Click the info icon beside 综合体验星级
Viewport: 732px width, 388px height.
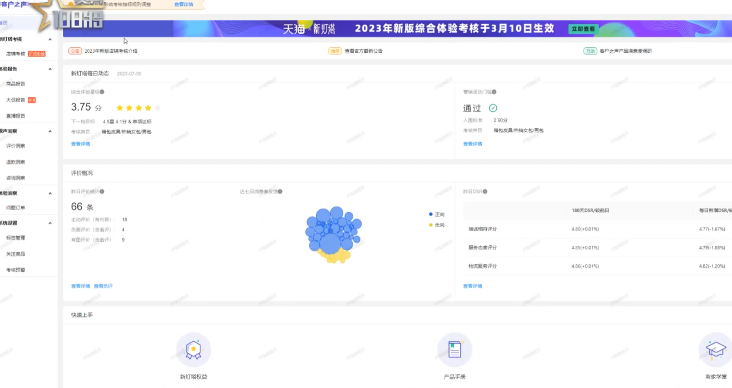pos(102,92)
